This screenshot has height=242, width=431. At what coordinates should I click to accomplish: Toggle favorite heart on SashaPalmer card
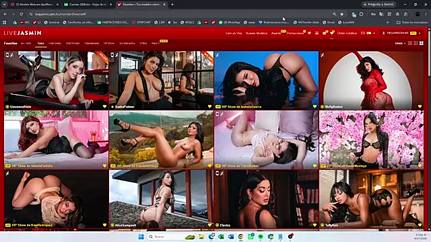(x=209, y=106)
